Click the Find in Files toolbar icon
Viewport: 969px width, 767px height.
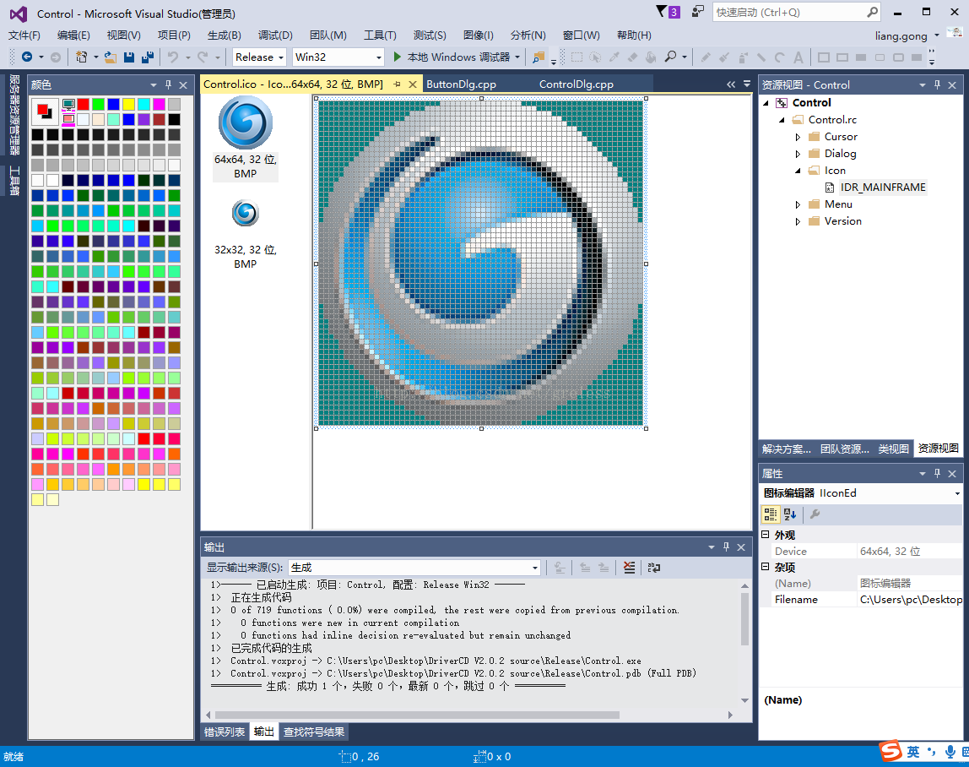539,57
